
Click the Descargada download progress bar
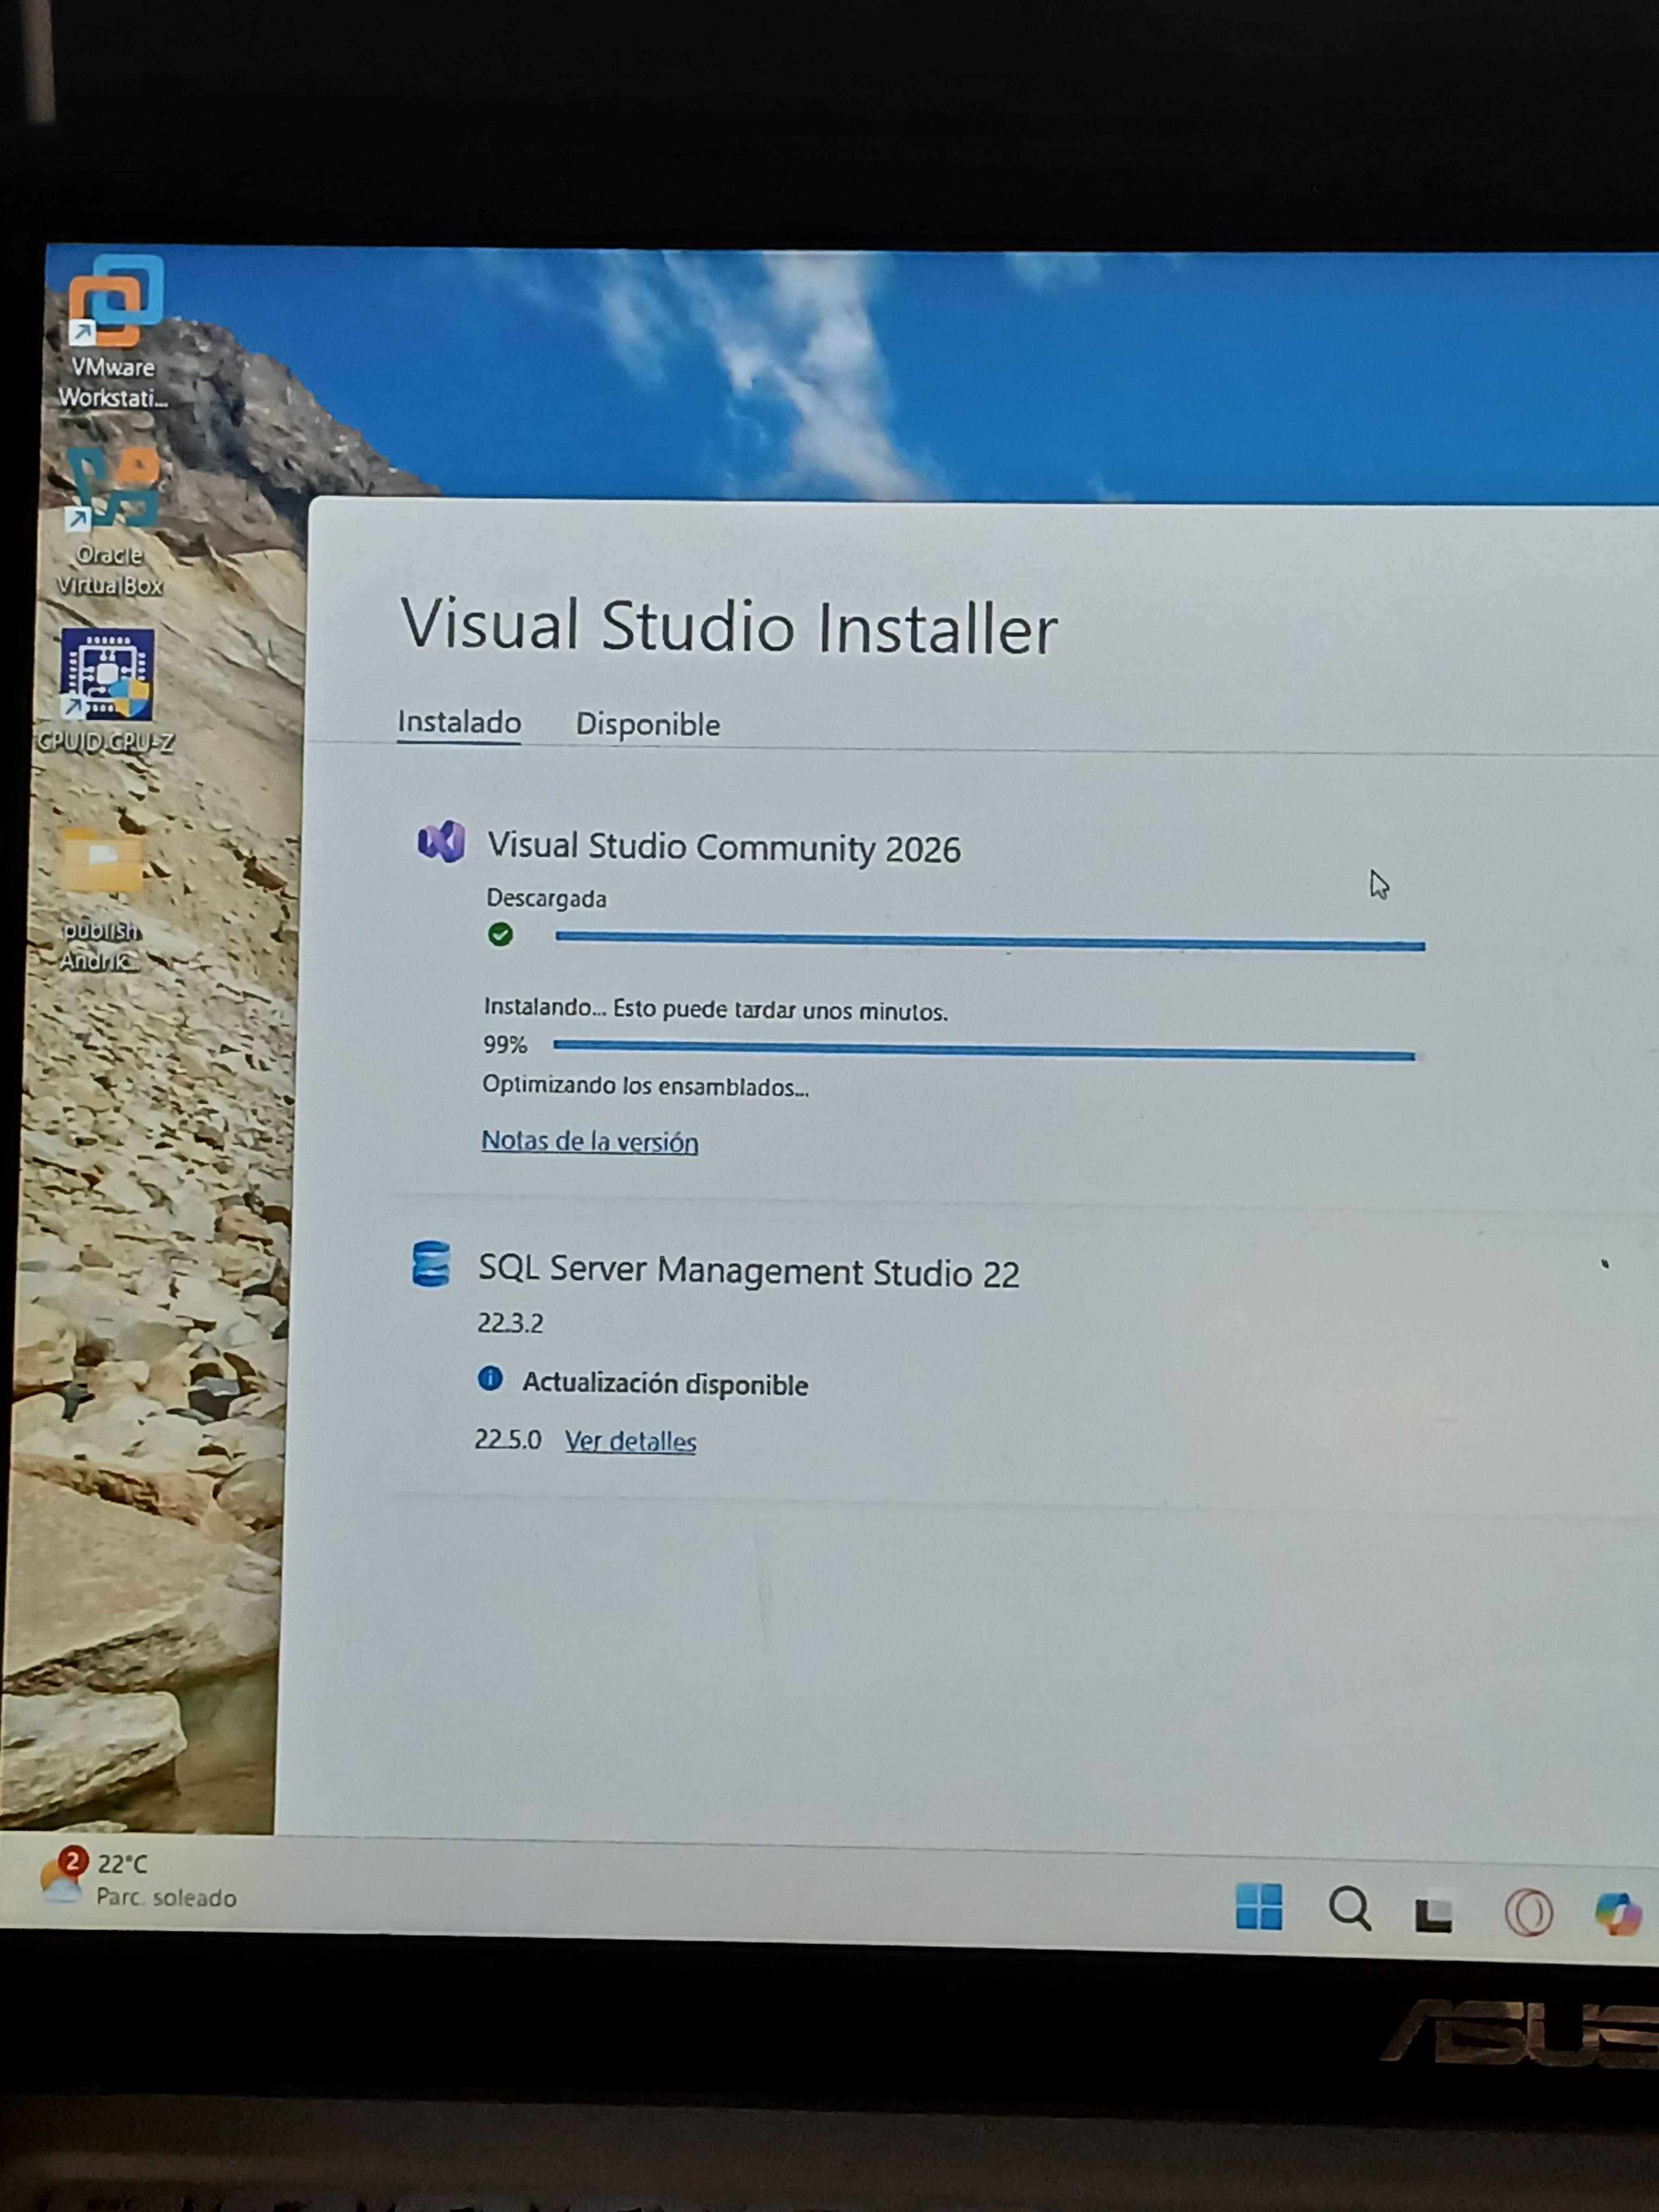[990, 940]
